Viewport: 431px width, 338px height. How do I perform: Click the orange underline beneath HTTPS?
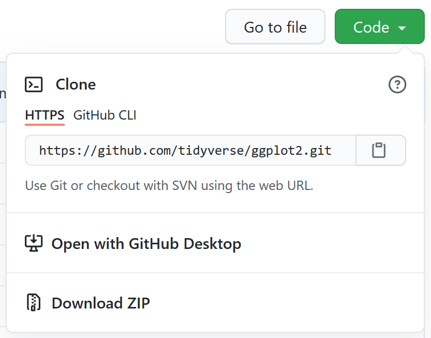44,125
